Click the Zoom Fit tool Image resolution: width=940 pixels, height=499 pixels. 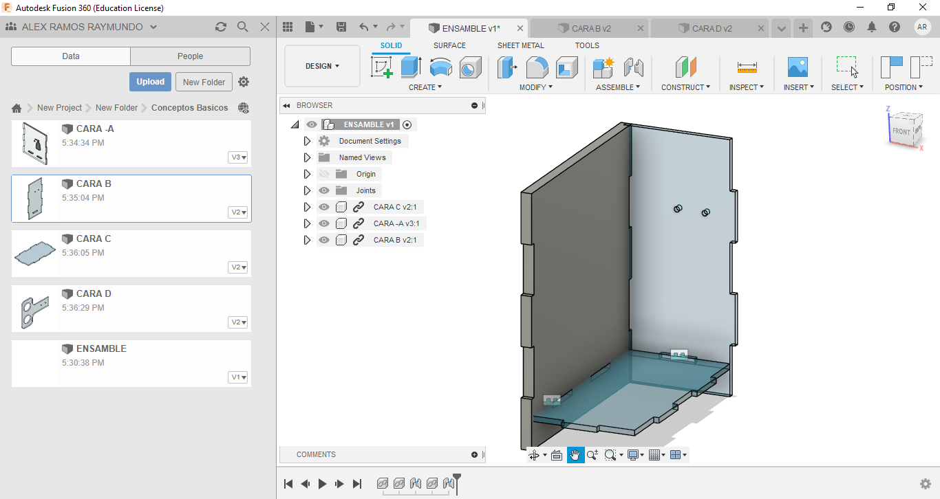pos(610,455)
